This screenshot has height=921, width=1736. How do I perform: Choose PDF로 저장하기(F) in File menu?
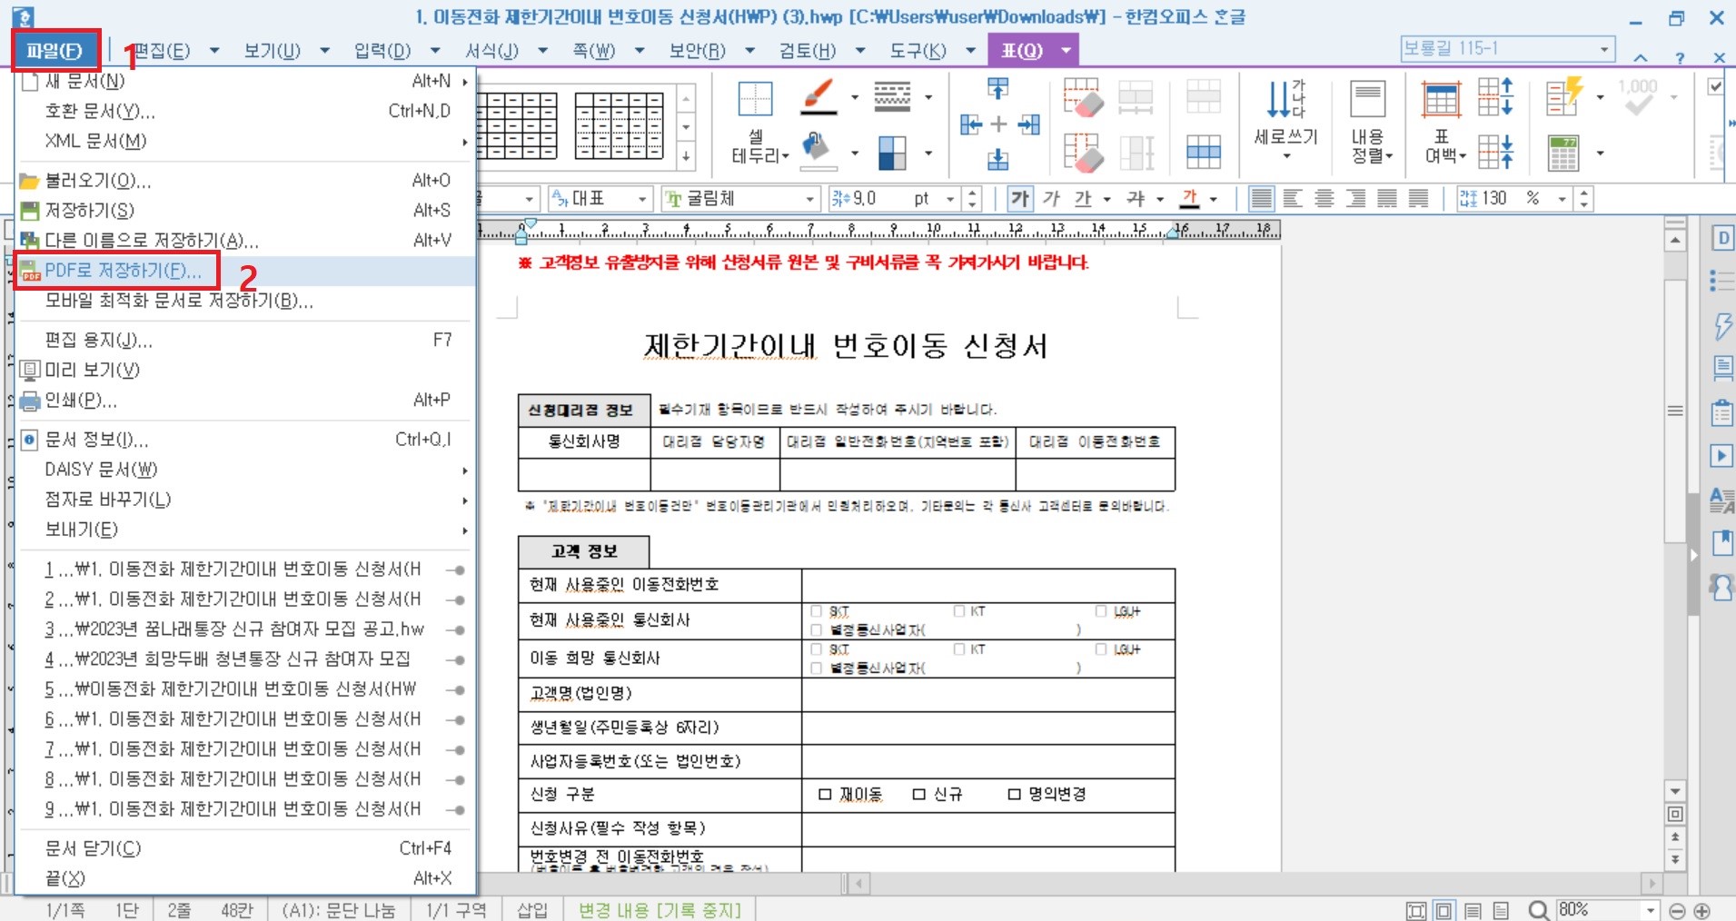pos(245,271)
